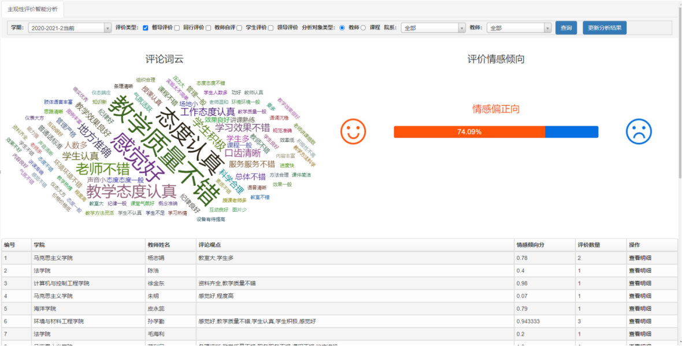Open 查看明细 for teacher 陈浩
Image resolution: width=682 pixels, height=346 pixels.
point(640,270)
